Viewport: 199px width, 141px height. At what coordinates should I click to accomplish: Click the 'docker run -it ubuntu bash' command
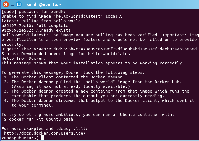click(41, 119)
